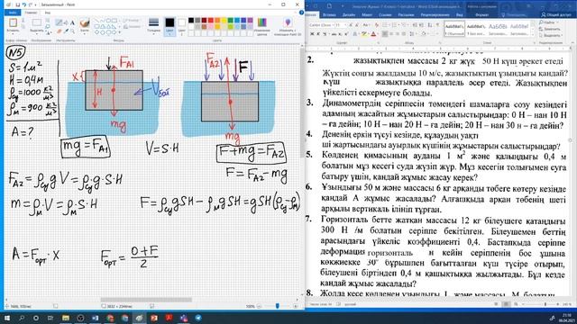577x324 pixels.
Task: Open the Paint help question mark
Action: click(x=302, y=13)
